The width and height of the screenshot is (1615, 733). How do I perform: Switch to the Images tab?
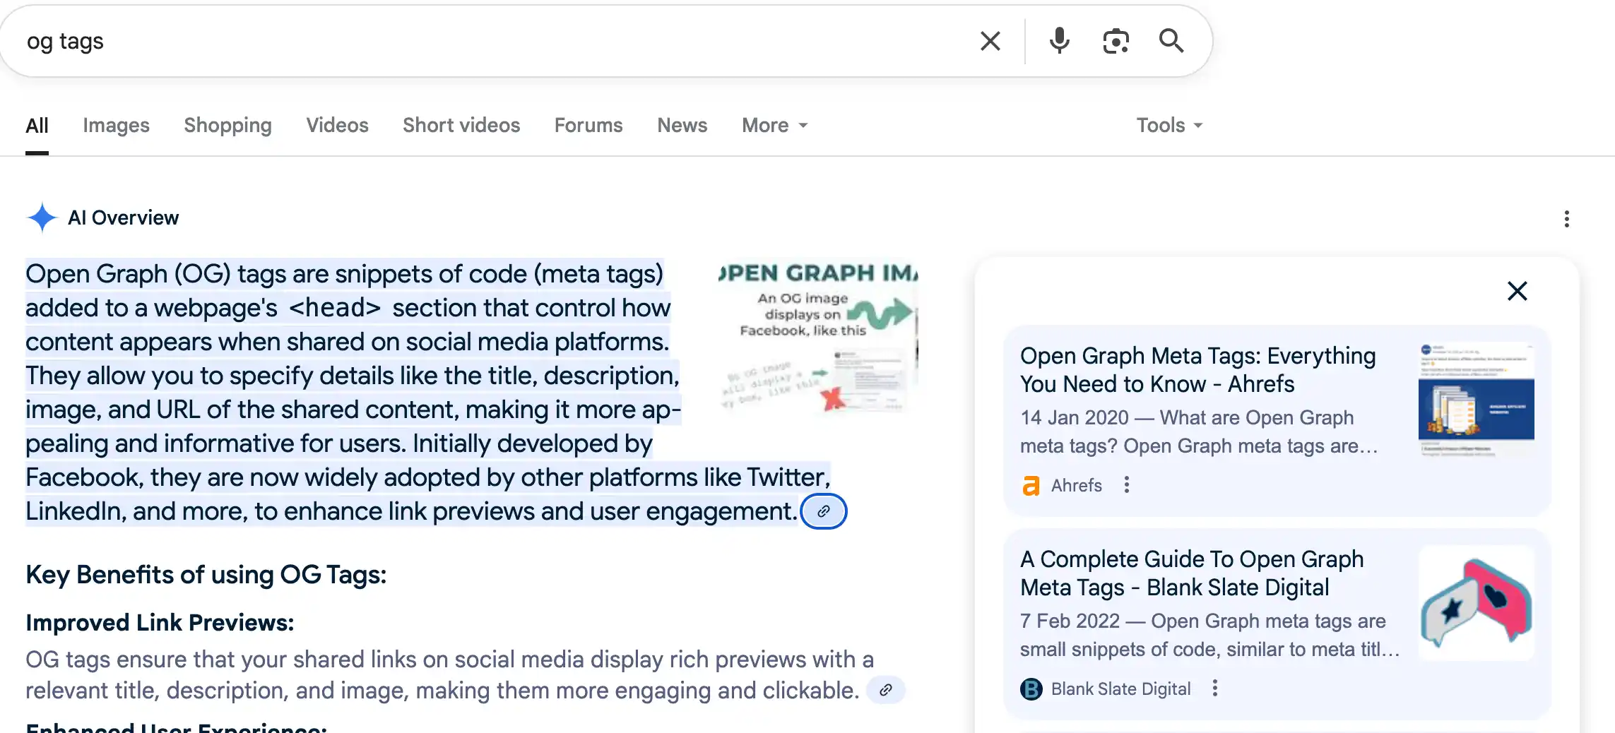tap(116, 125)
